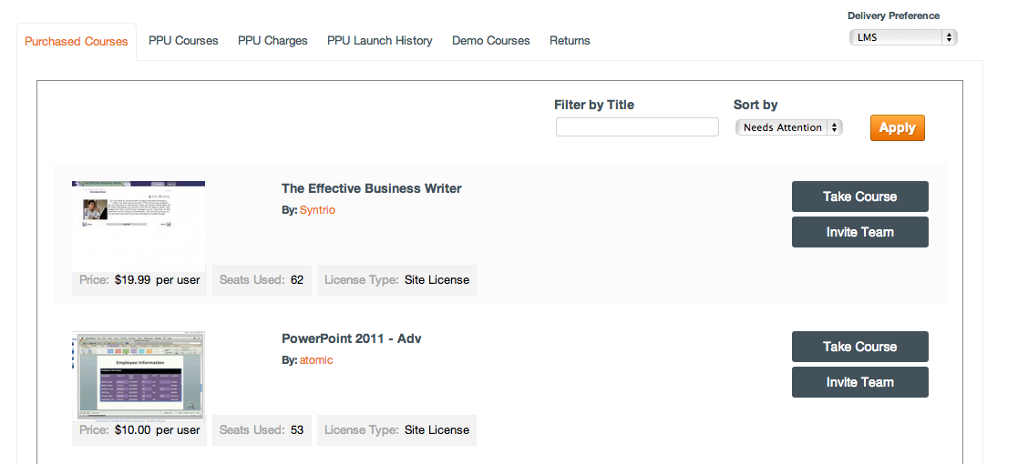Switch to the Demo Courses tab
1028x464 pixels.
490,41
